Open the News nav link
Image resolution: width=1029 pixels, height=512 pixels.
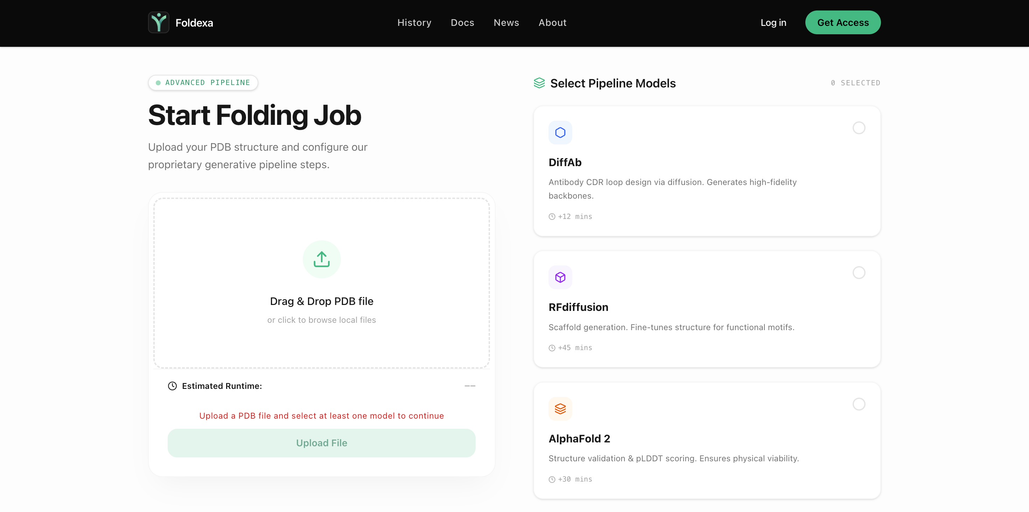506,23
